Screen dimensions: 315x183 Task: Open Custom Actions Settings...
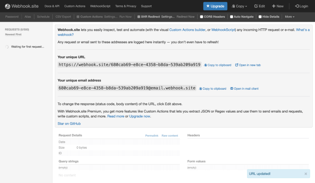coord(111,16)
